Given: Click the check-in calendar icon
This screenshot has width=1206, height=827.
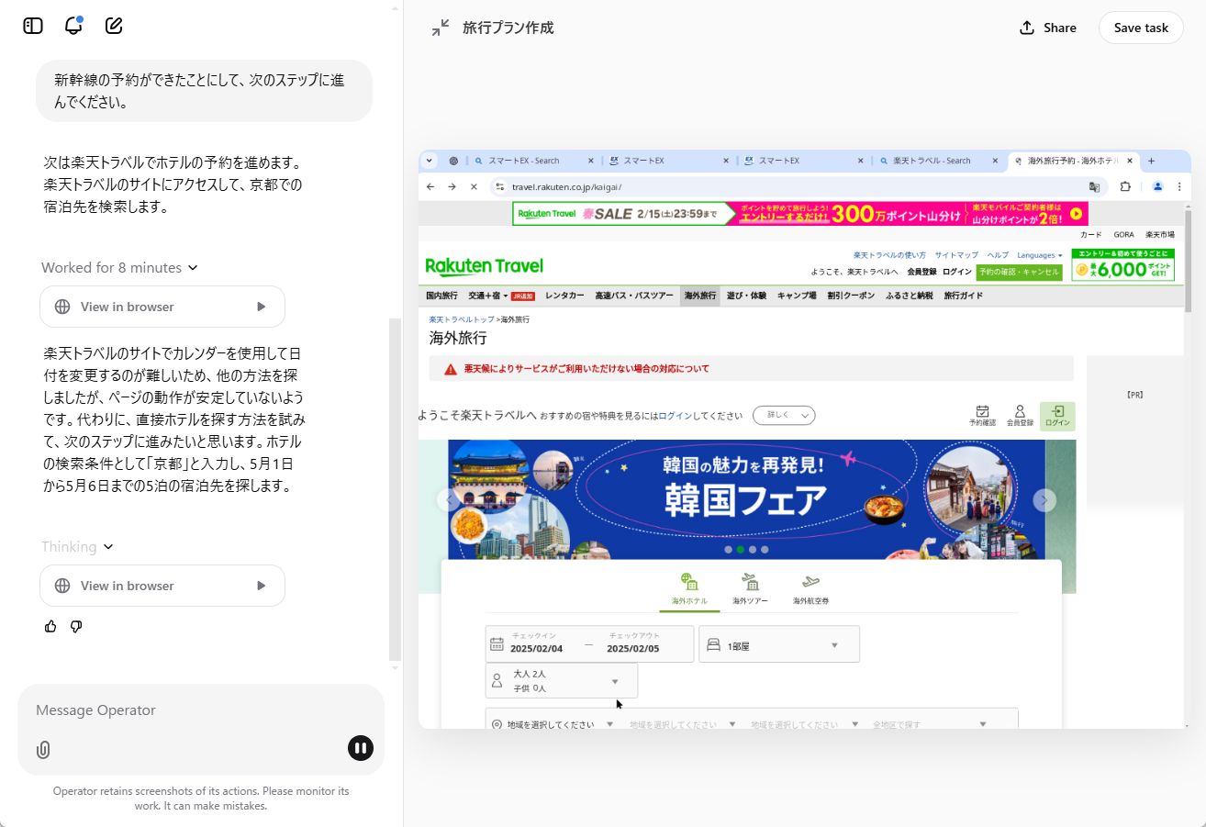Looking at the screenshot, I should pyautogui.click(x=498, y=643).
